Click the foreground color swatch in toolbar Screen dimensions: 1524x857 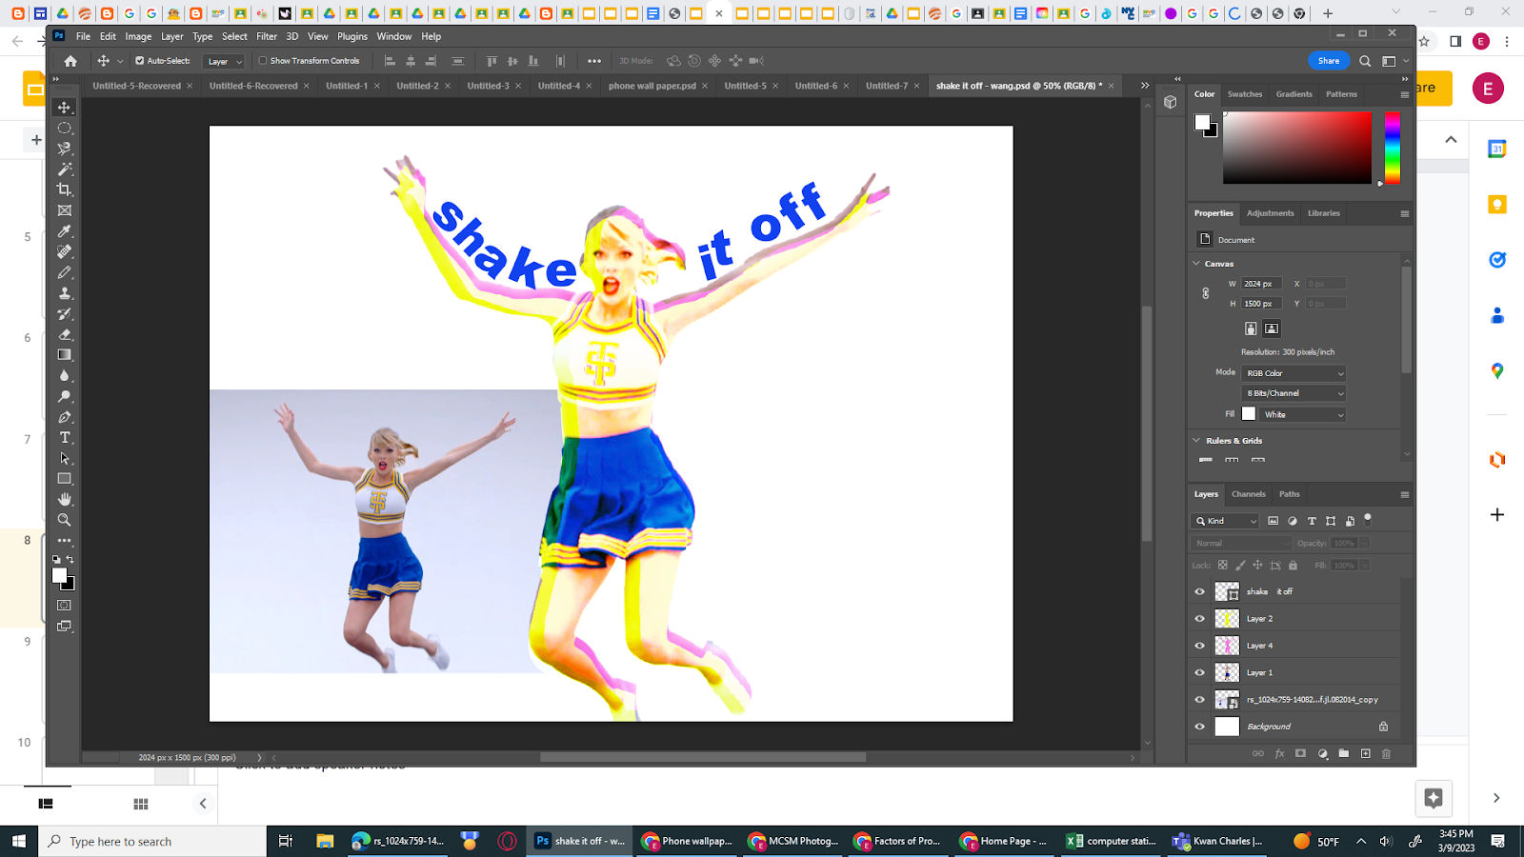59,576
